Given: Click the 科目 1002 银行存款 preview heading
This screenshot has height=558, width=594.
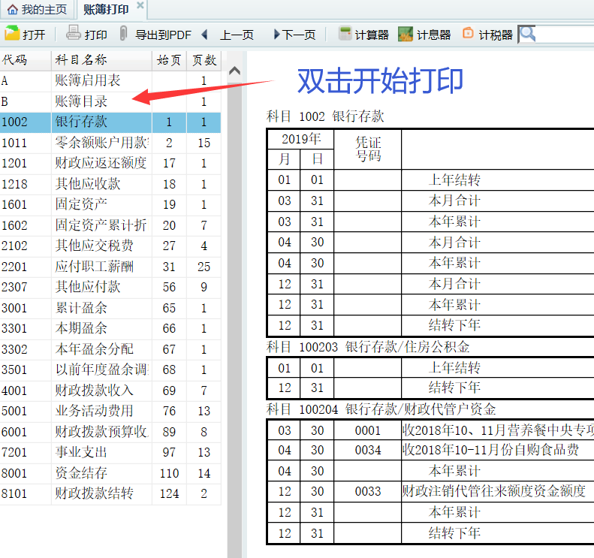Looking at the screenshot, I should [x=325, y=116].
